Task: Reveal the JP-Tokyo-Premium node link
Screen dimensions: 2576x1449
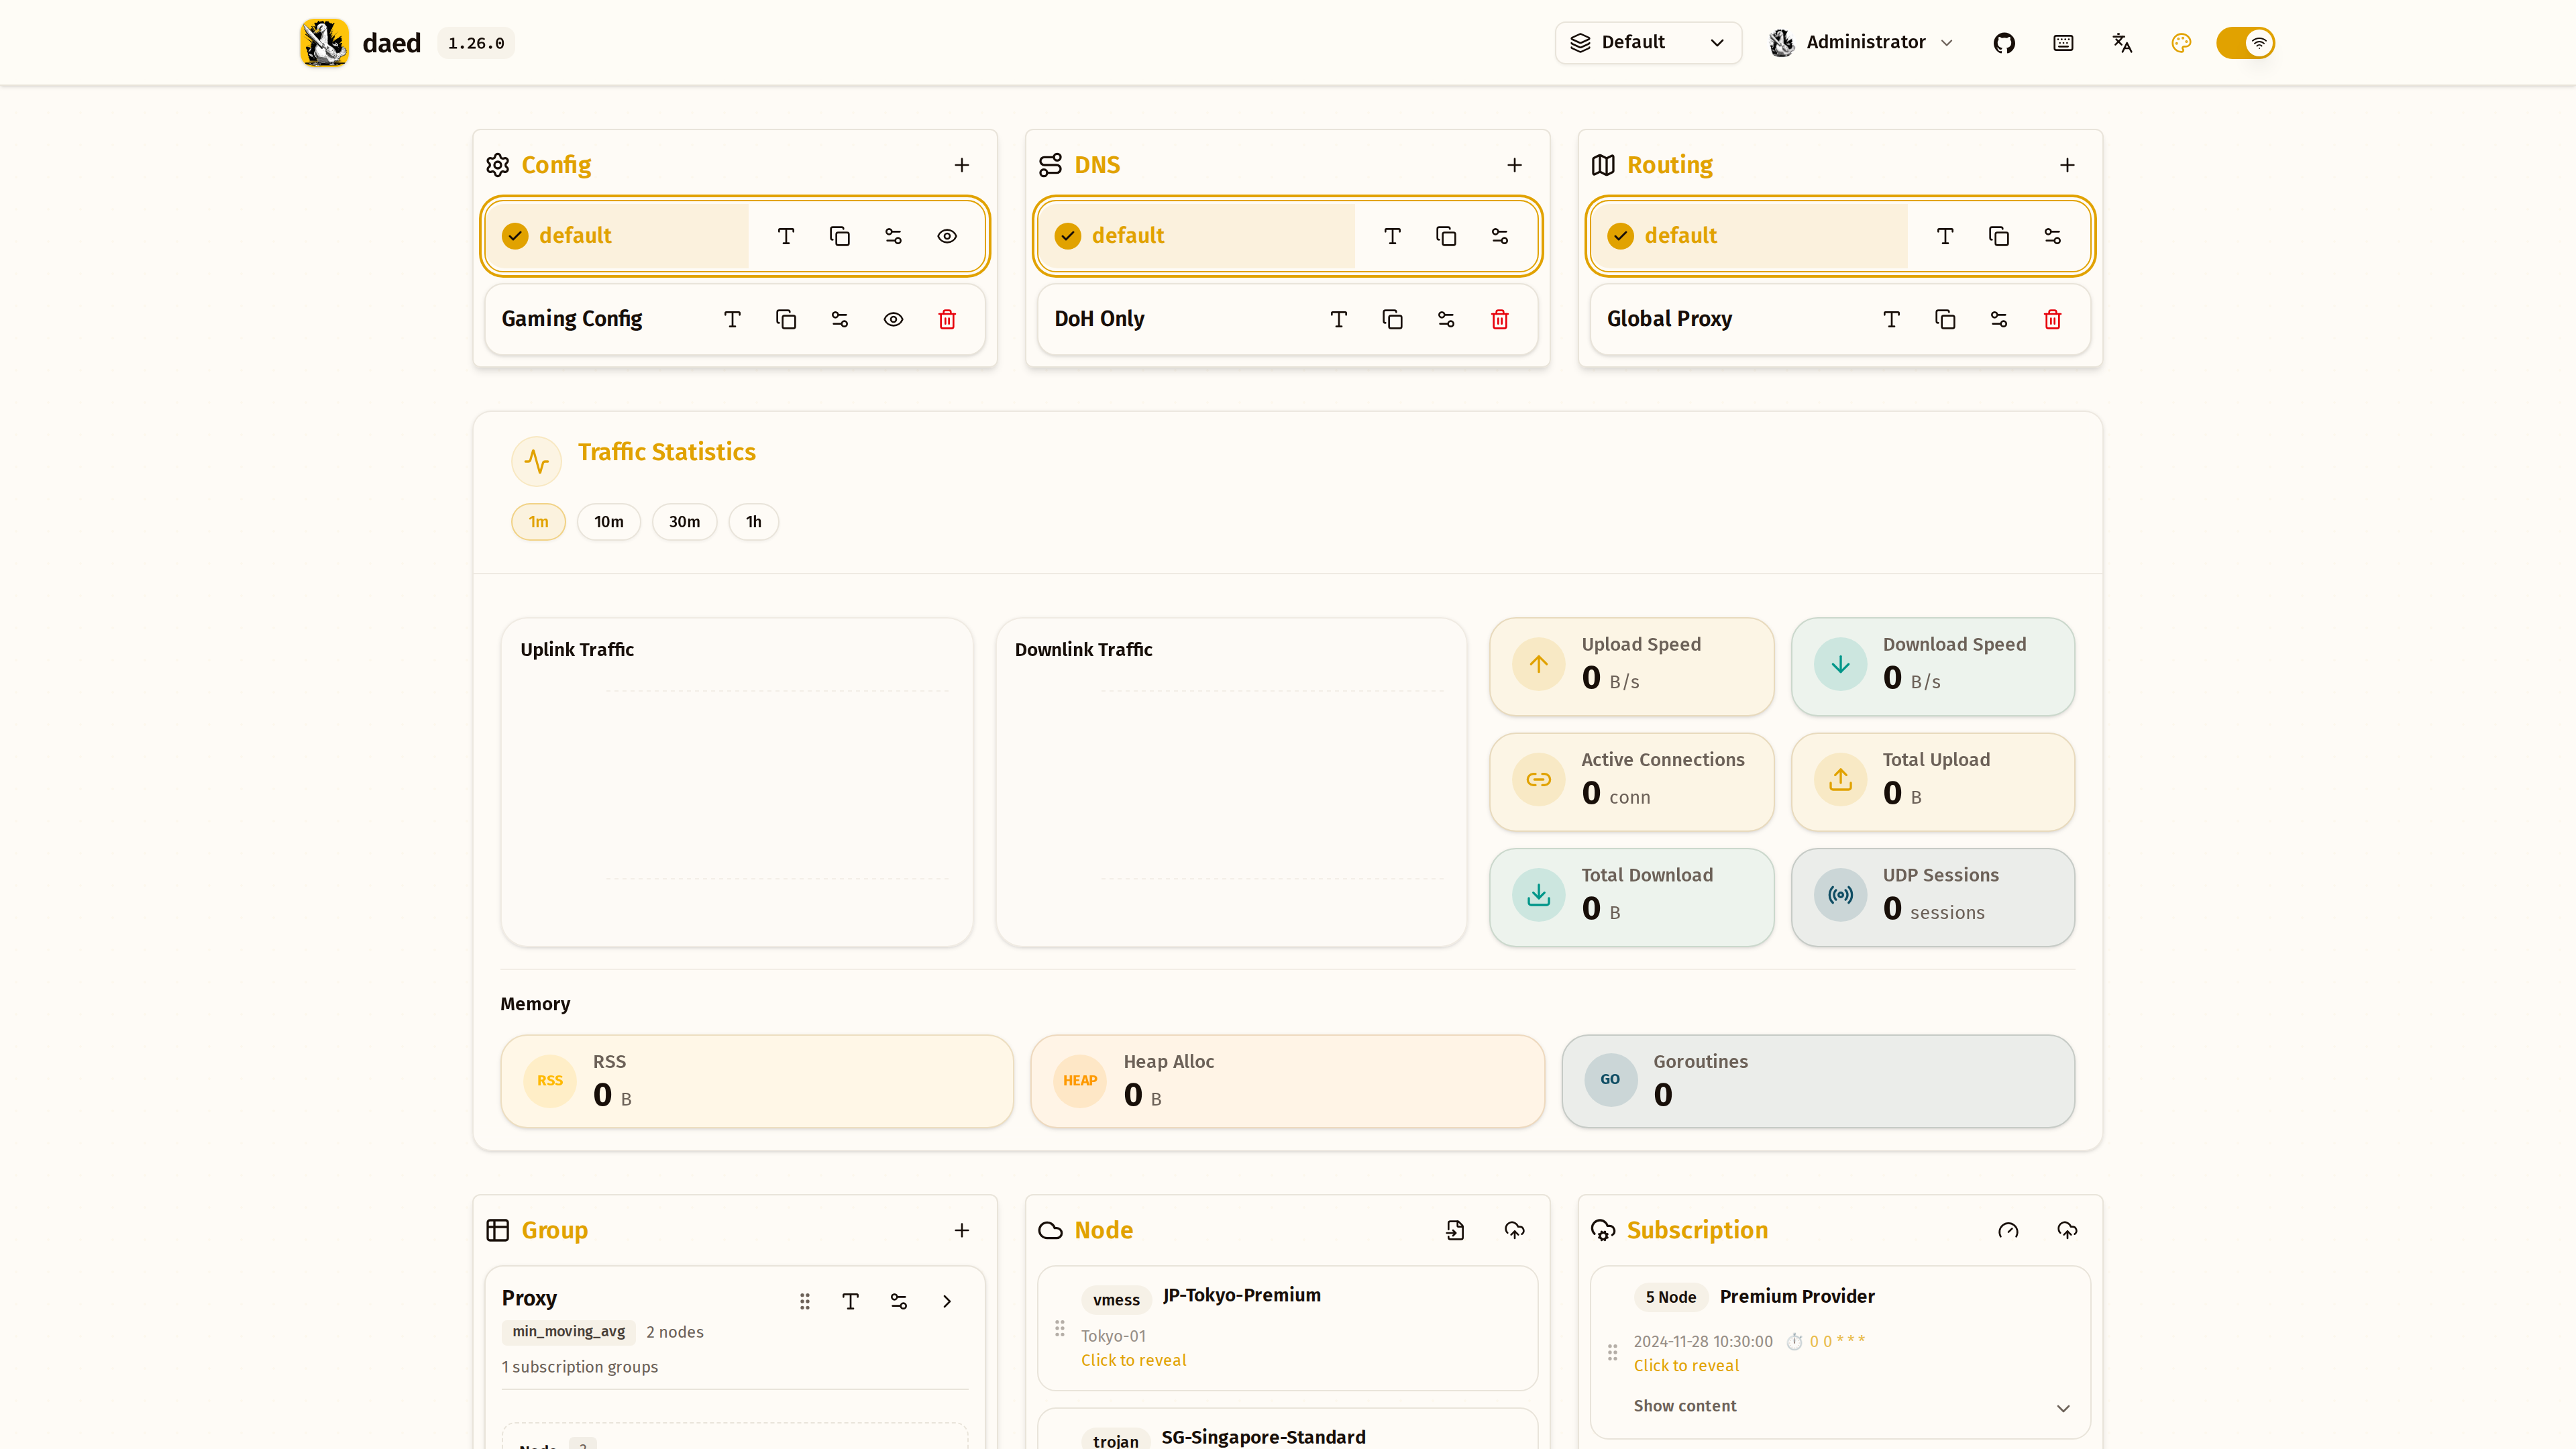Action: click(x=1133, y=1360)
